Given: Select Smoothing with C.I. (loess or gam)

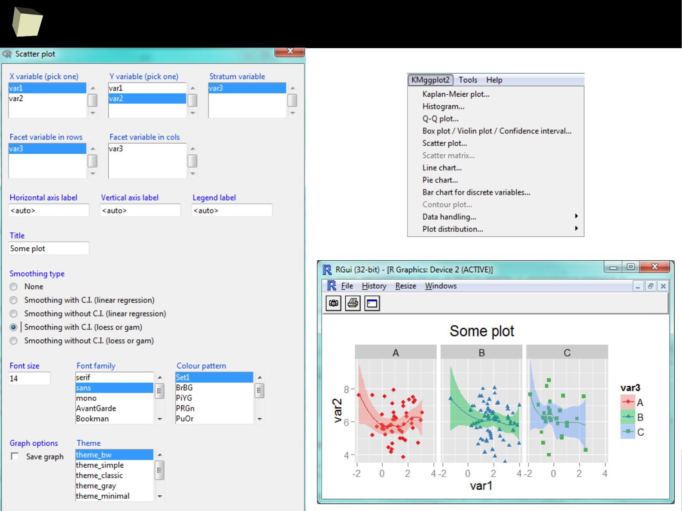Looking at the screenshot, I should (14, 327).
